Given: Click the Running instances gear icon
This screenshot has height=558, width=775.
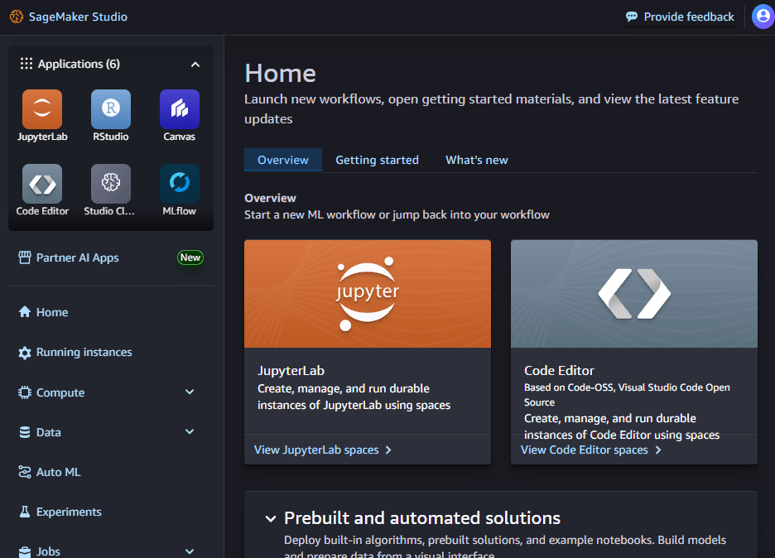Looking at the screenshot, I should (25, 353).
